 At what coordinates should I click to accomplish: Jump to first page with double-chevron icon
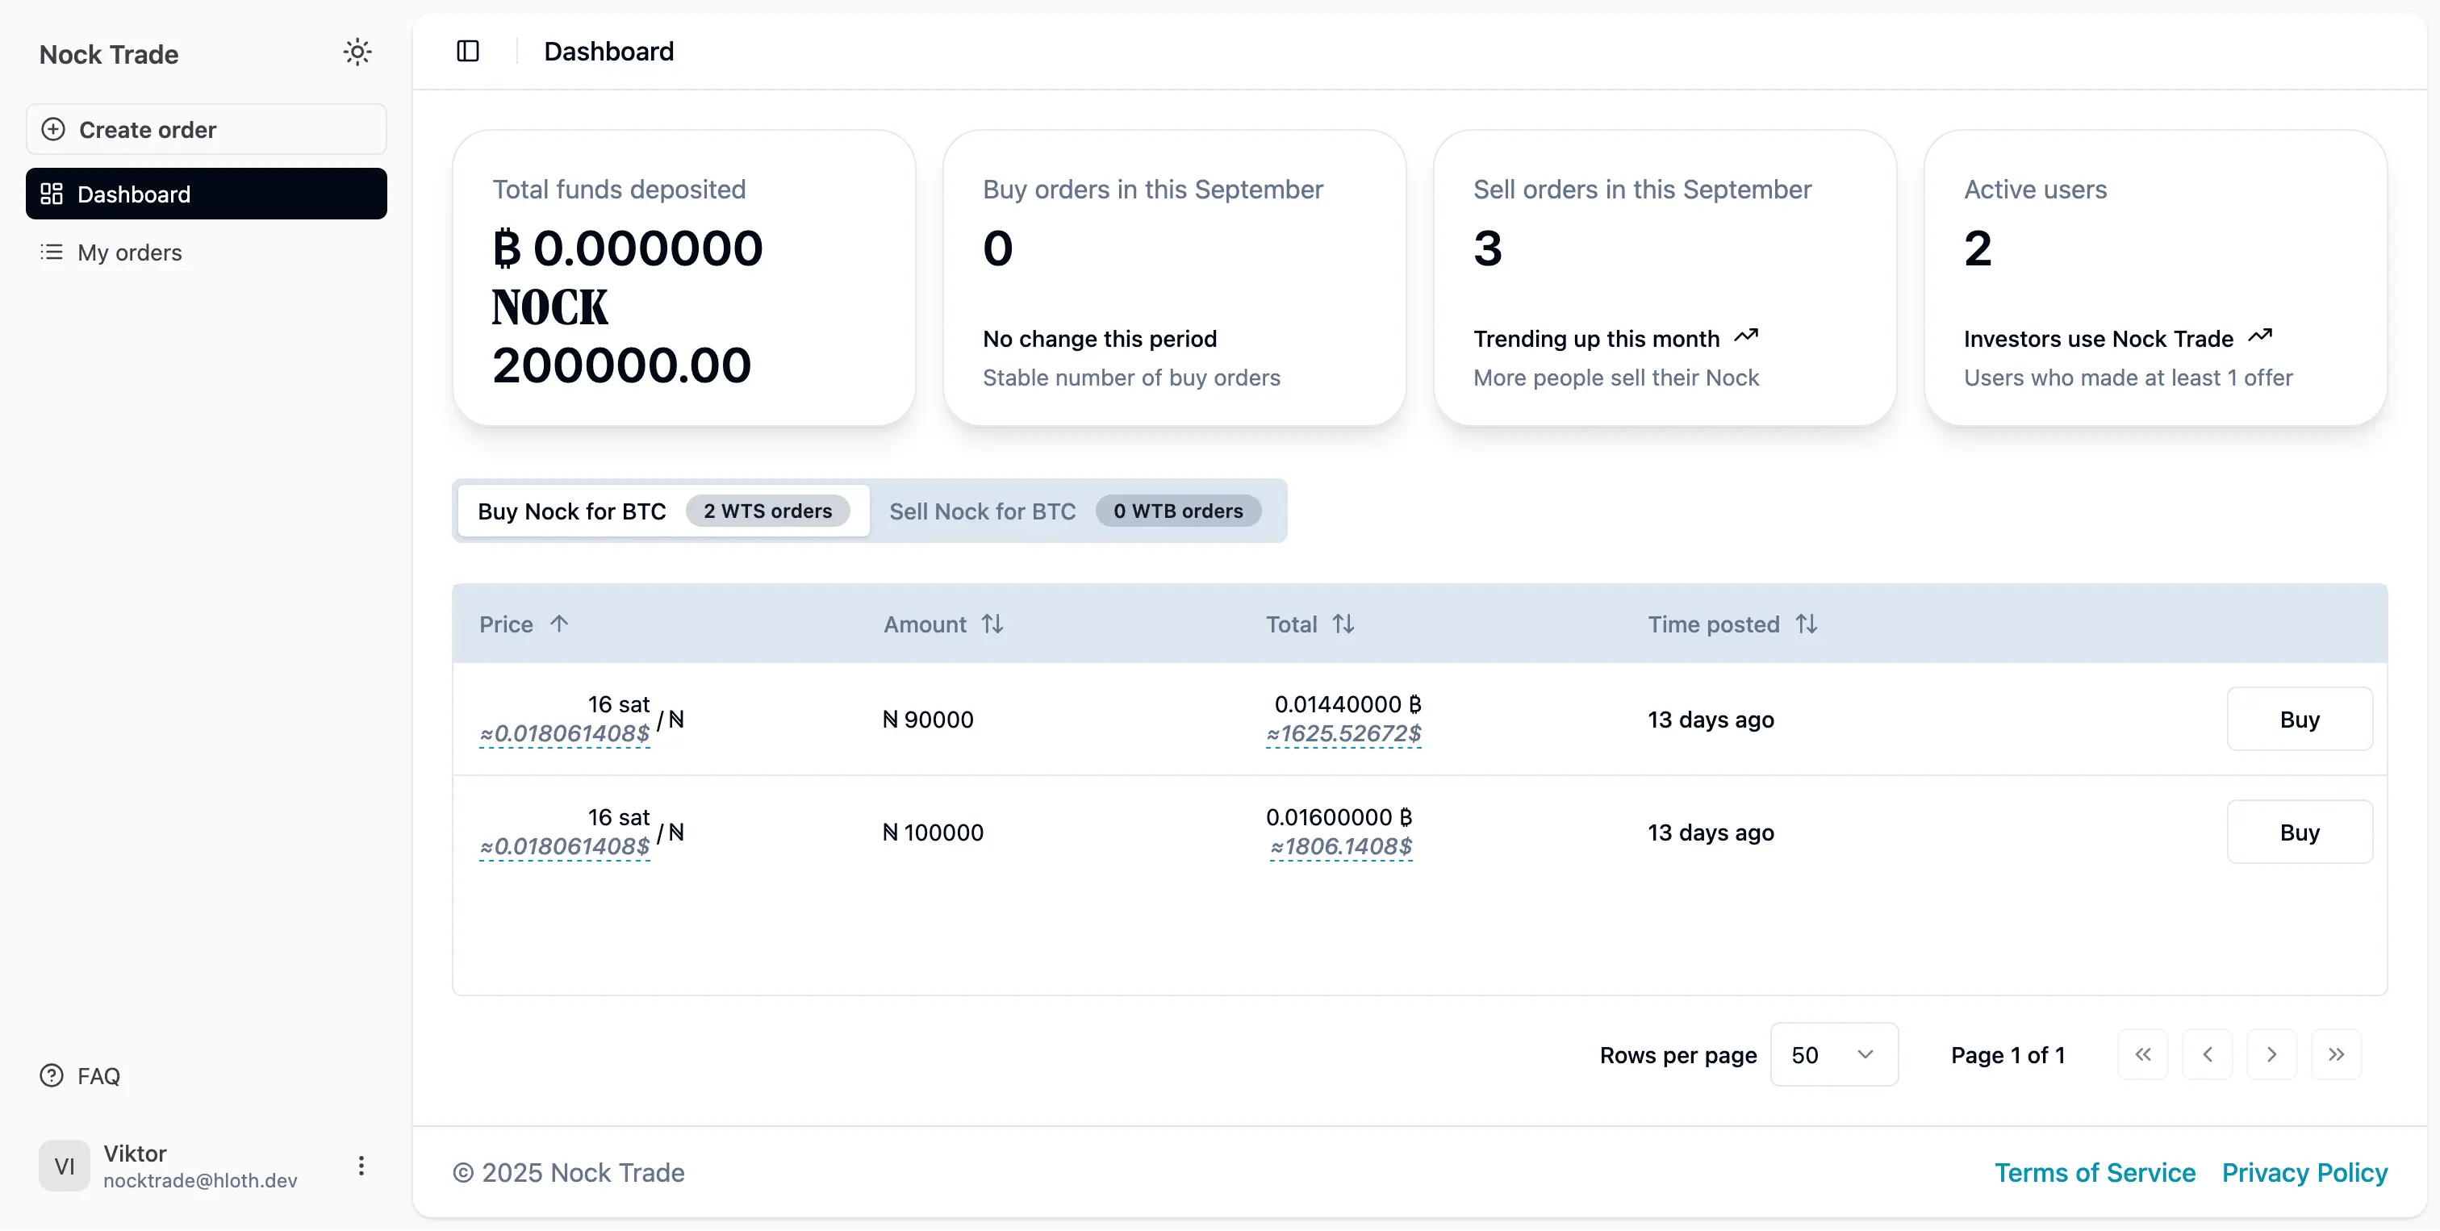pos(2142,1054)
